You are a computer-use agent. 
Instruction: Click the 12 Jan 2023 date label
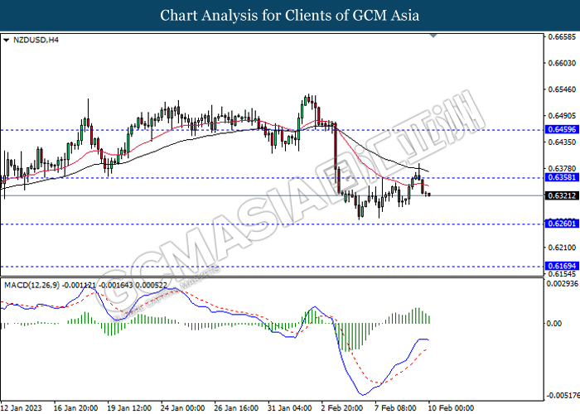(x=22, y=408)
